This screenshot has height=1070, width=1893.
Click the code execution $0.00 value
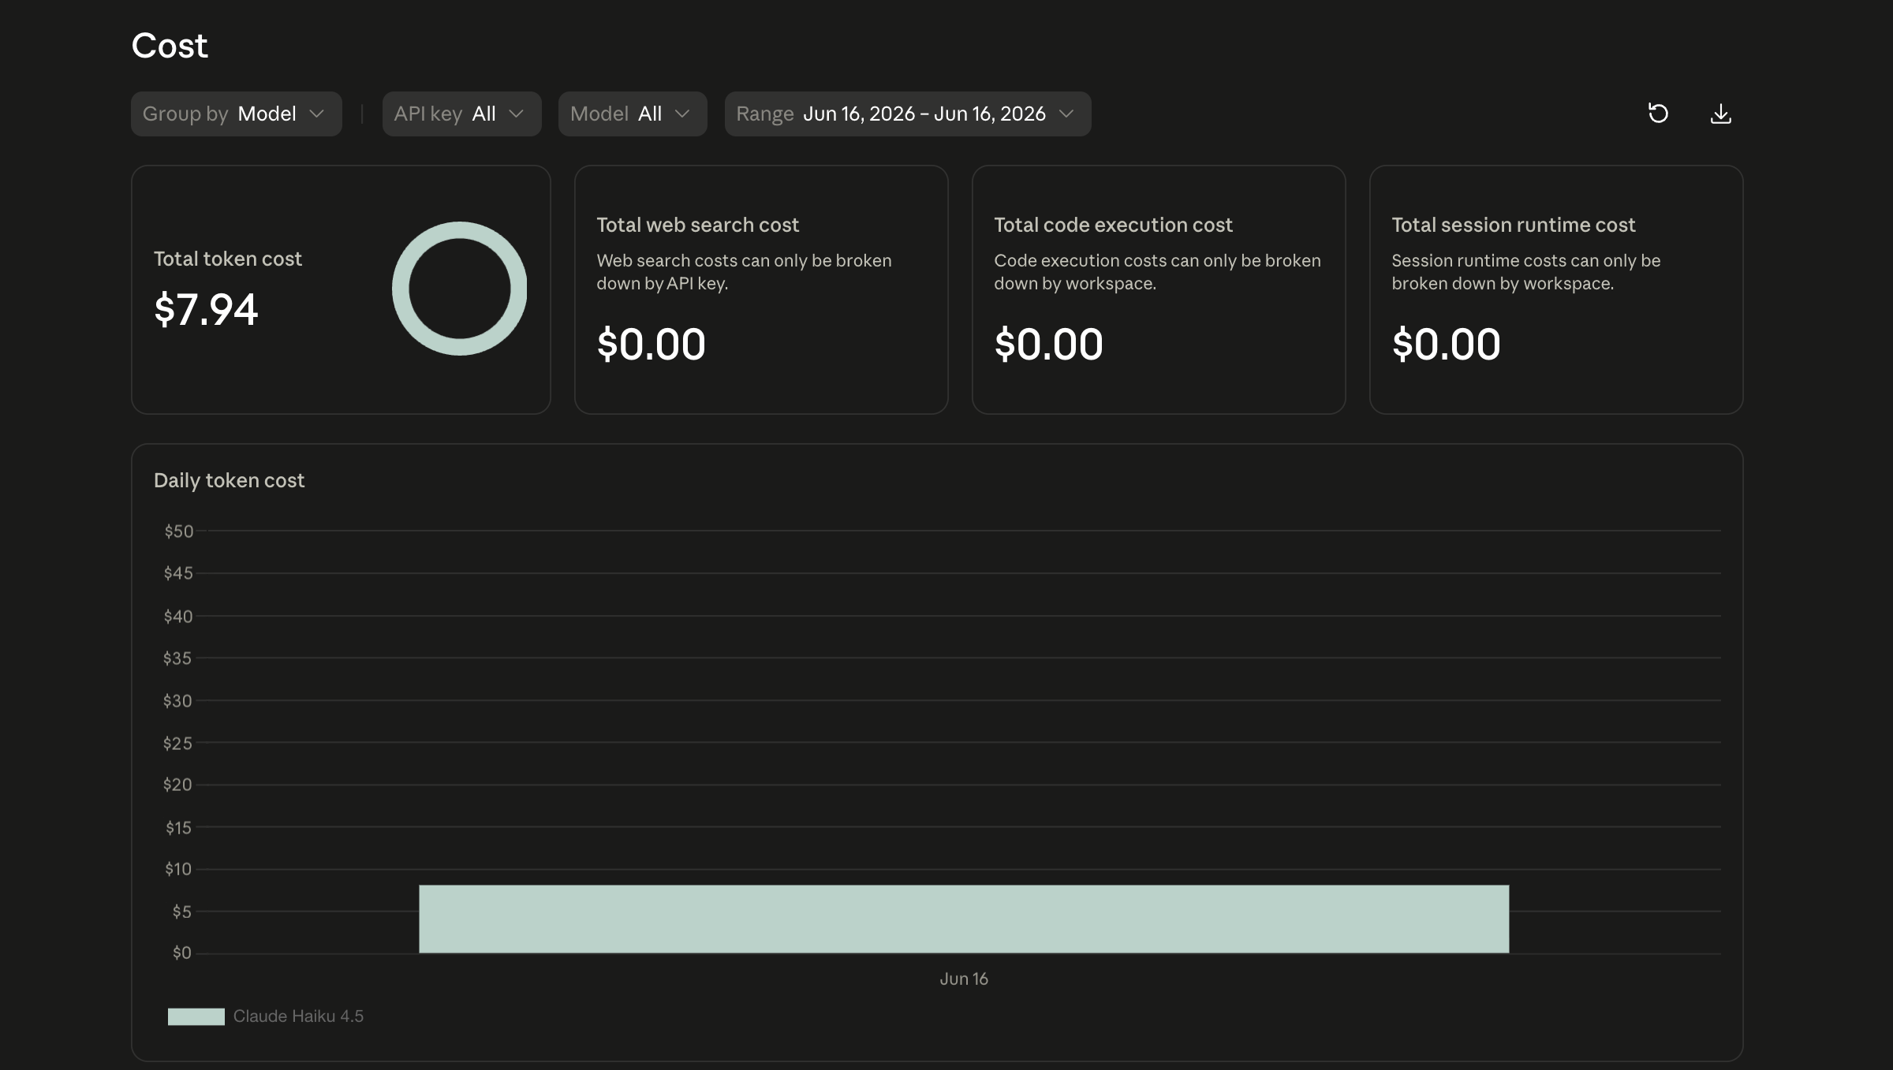tap(1048, 344)
